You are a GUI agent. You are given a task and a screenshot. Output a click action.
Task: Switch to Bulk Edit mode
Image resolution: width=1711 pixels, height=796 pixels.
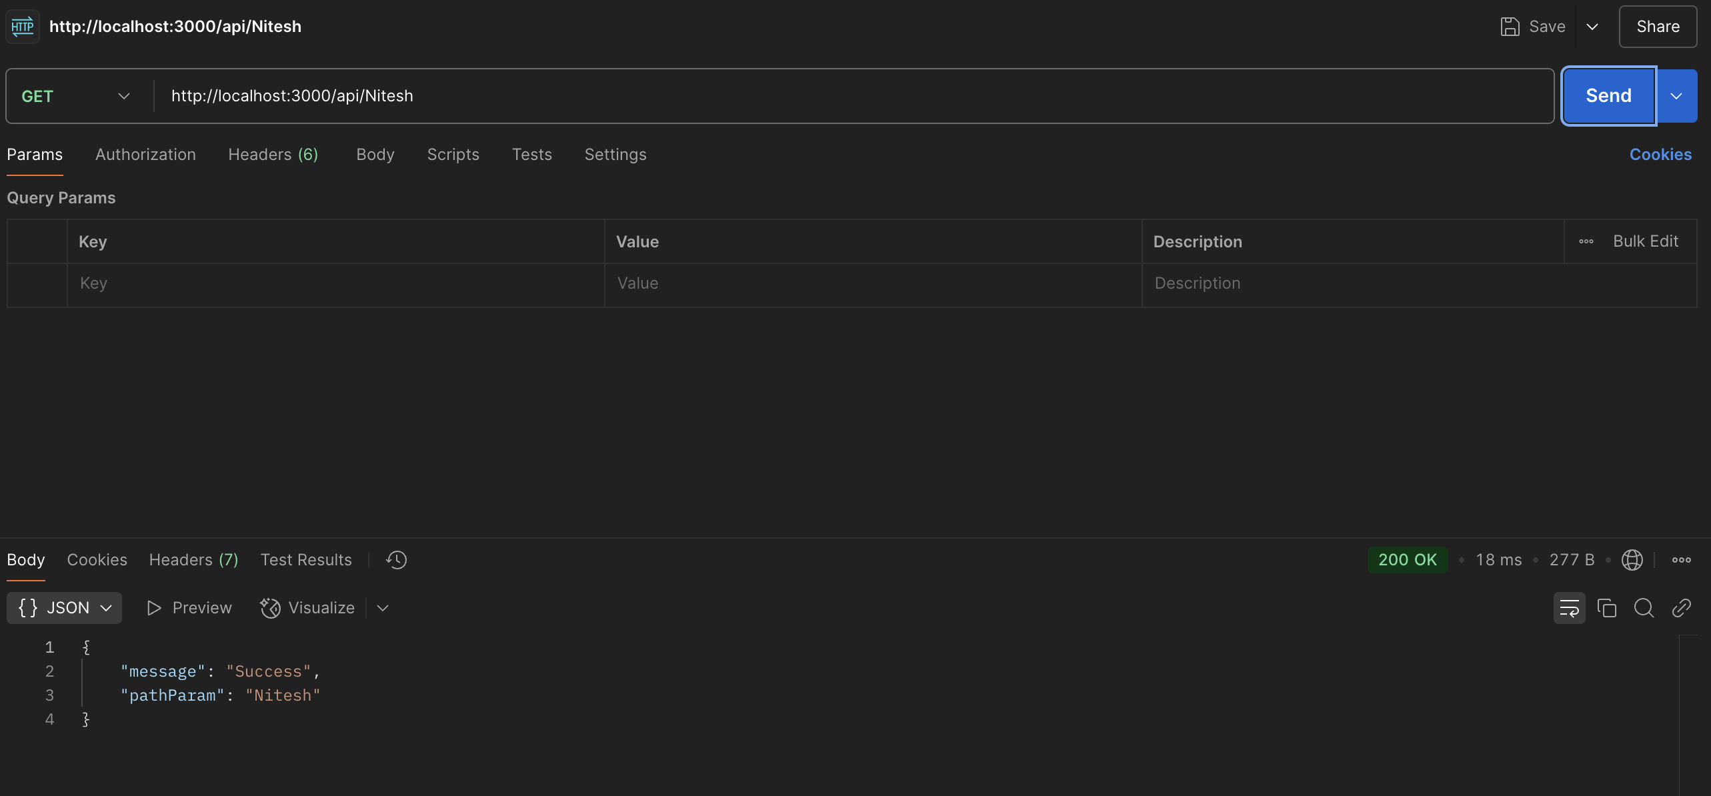click(1646, 241)
